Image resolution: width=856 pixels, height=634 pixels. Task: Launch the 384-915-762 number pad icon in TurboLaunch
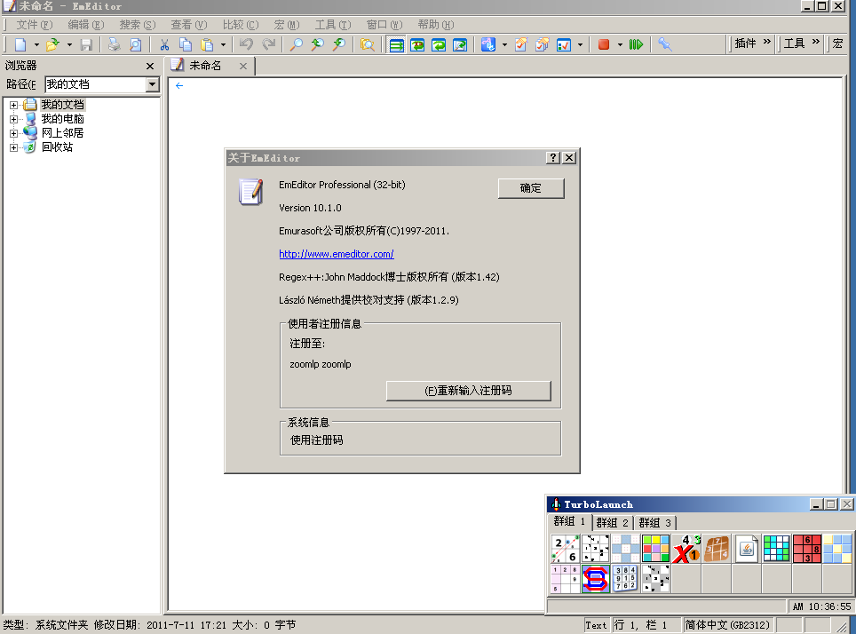point(626,579)
